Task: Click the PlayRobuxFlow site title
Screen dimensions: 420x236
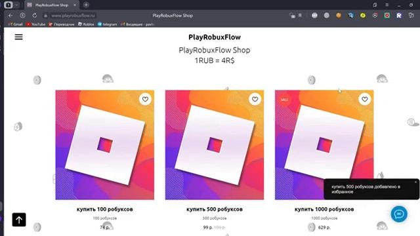Action: pyautogui.click(x=215, y=37)
